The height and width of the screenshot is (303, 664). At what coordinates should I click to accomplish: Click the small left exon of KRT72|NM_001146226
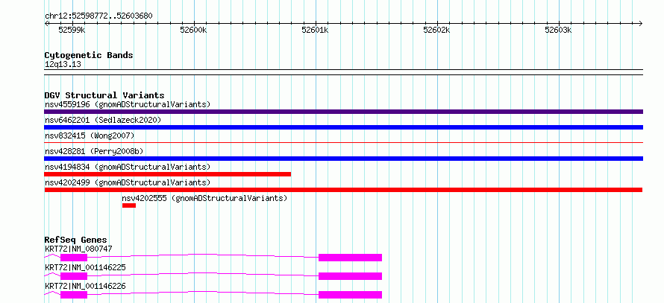(x=74, y=295)
